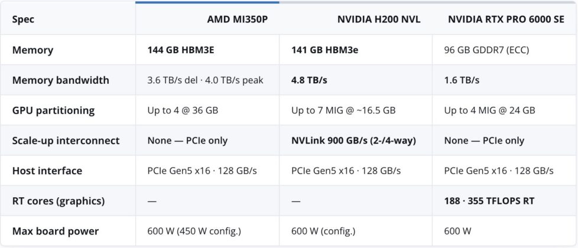Click the Spec column header
The height and width of the screenshot is (248, 578).
coord(23,19)
